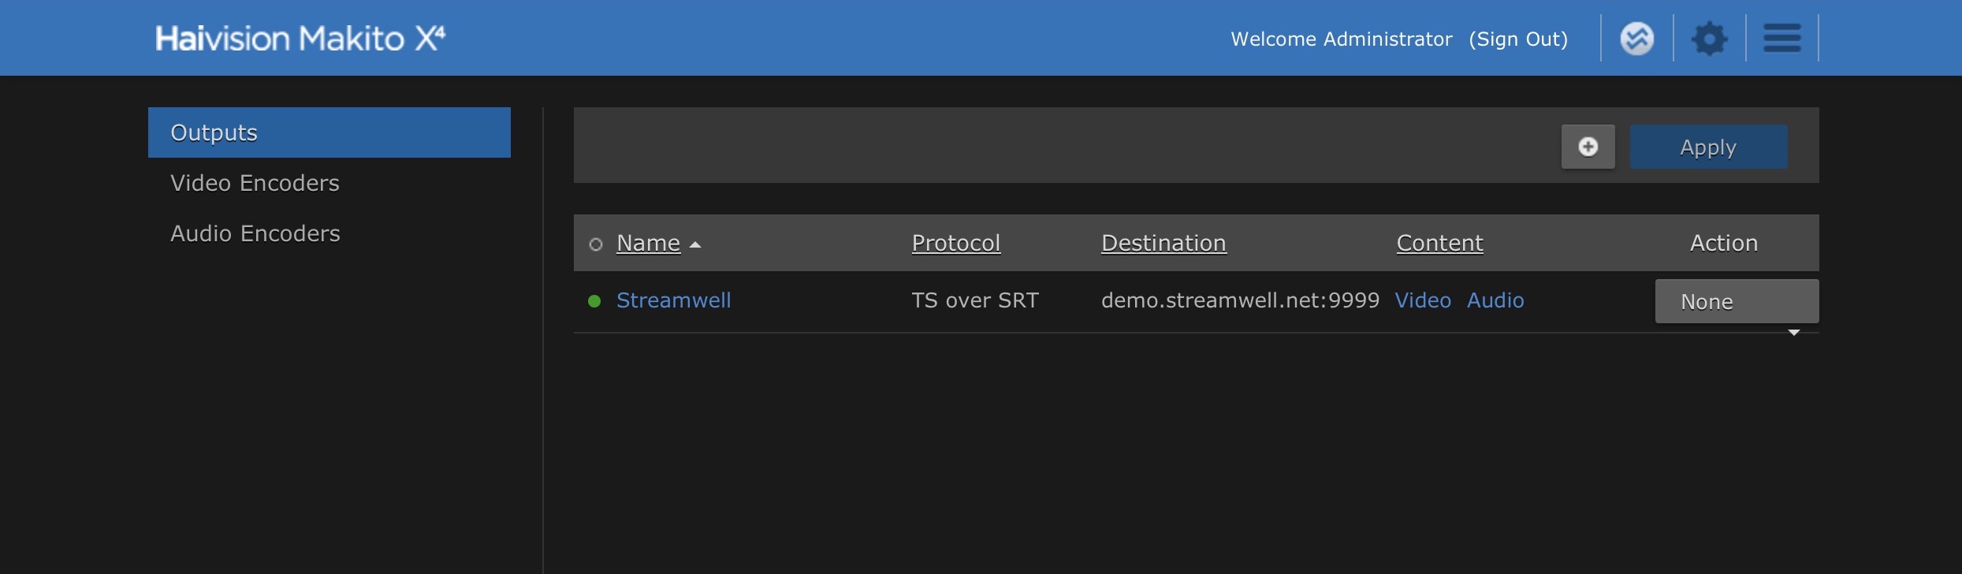The image size is (1962, 574).
Task: Open the streaming status icon
Action: 1636,38
